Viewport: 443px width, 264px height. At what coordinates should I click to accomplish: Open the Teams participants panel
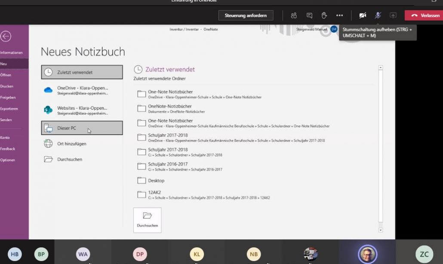coord(294,15)
